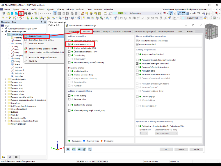
Task: Open the Navigator Views camera tab icon
Action: (16, 157)
